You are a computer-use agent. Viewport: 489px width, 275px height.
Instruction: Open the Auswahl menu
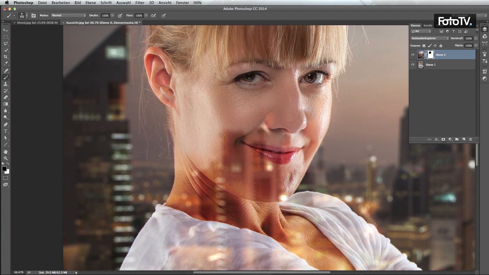click(124, 3)
